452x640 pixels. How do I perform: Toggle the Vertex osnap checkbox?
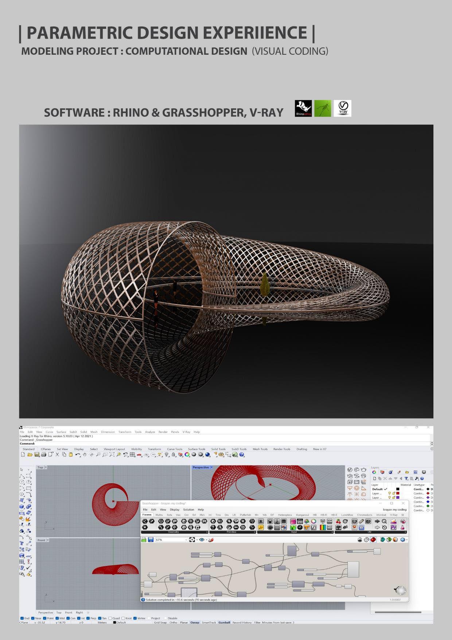pyautogui.click(x=135, y=618)
